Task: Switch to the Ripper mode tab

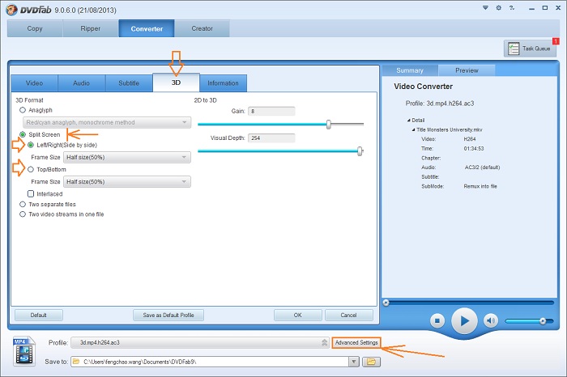Action: [91, 28]
